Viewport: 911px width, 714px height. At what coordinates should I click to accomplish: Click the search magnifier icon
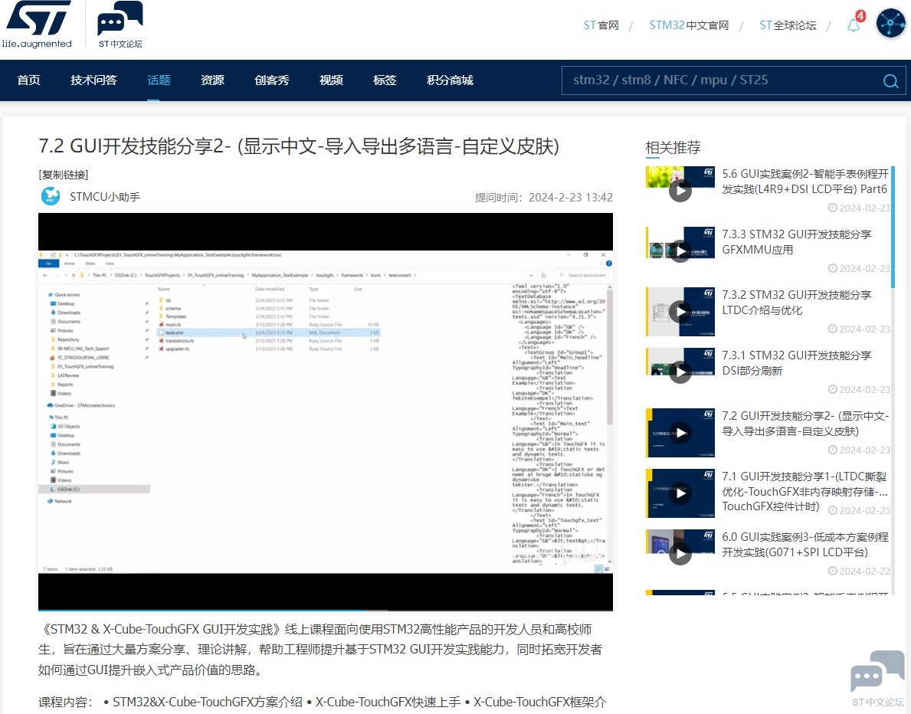890,80
